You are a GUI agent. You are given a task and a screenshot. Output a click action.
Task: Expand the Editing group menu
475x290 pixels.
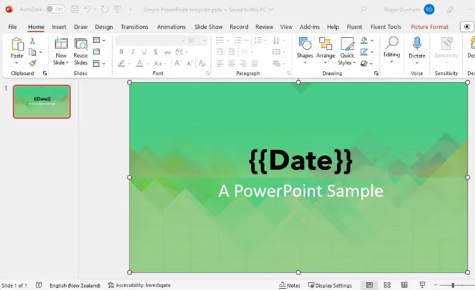click(392, 51)
